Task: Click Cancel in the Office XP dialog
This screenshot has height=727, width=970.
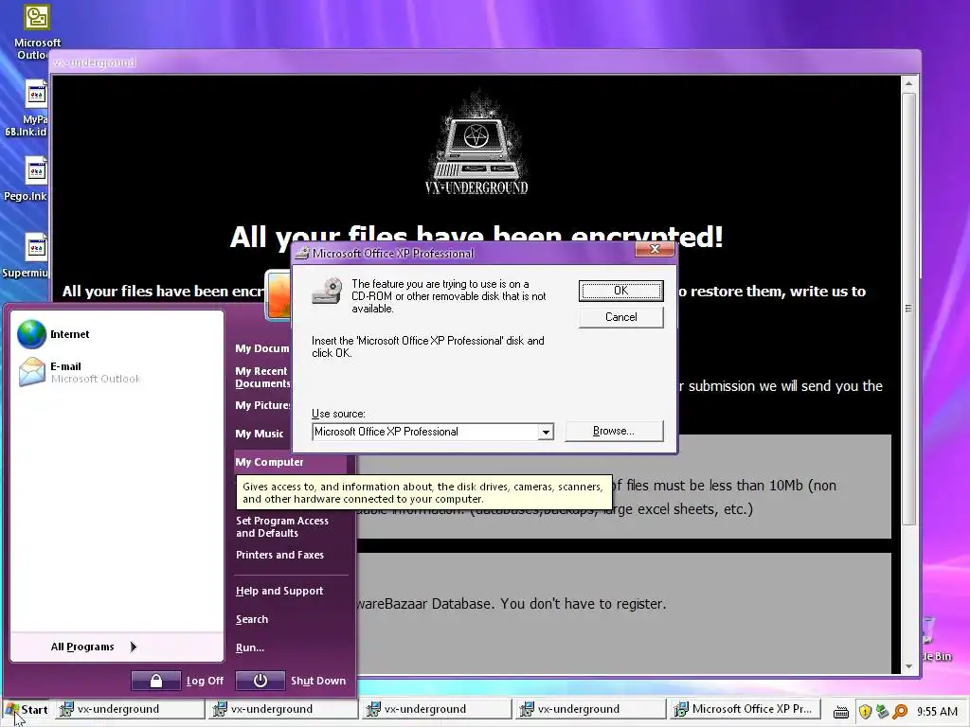Action: point(621,317)
